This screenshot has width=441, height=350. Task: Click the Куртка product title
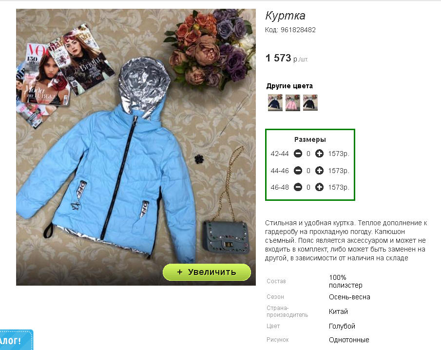coord(285,16)
